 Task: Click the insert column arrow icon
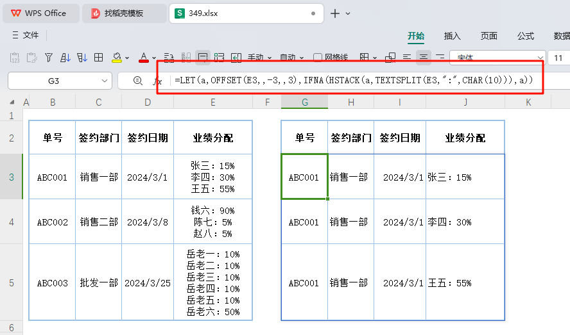point(236,58)
